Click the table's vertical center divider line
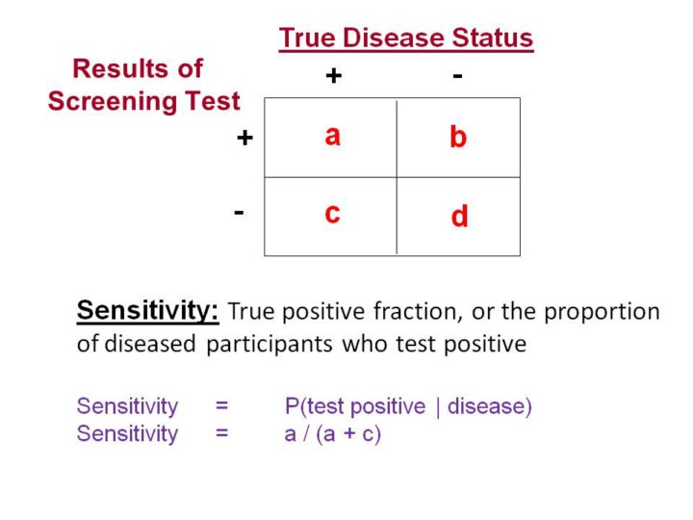Screen dimensions: 693x520 pos(397,177)
